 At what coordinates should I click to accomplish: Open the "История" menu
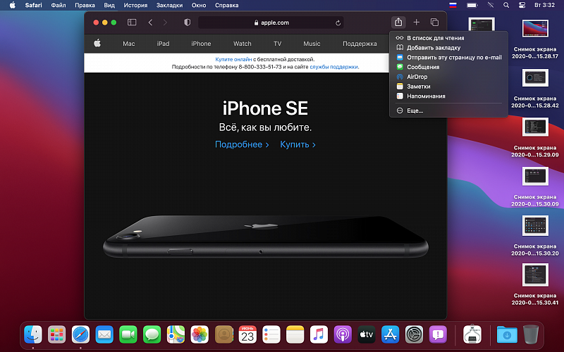tap(135, 5)
